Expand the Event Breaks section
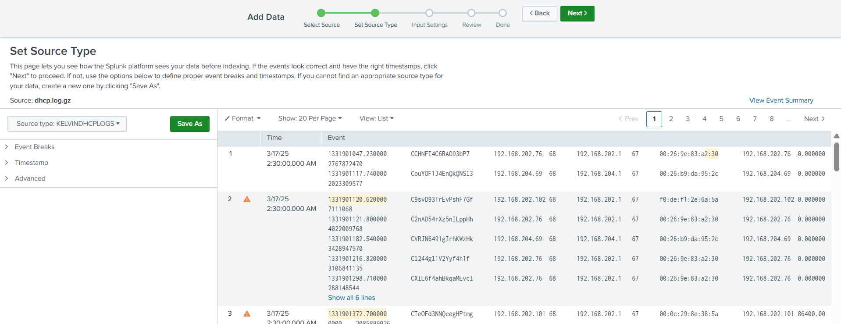The width and height of the screenshot is (841, 324). [x=34, y=147]
